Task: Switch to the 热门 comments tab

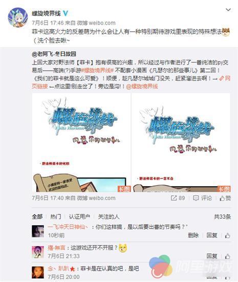Action: pos(56,216)
